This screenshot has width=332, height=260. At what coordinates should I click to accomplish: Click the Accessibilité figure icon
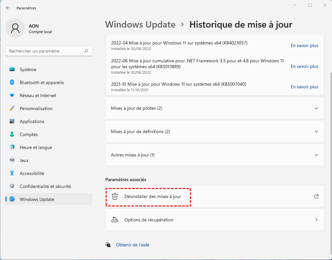[12, 173]
